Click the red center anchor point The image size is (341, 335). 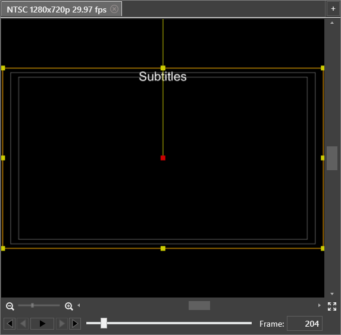tap(163, 158)
